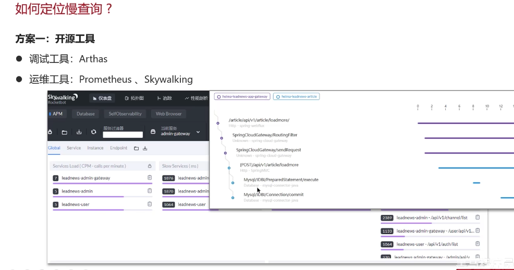
Task: Click the lock icon in Skywalking toolbar
Action: coord(50,132)
